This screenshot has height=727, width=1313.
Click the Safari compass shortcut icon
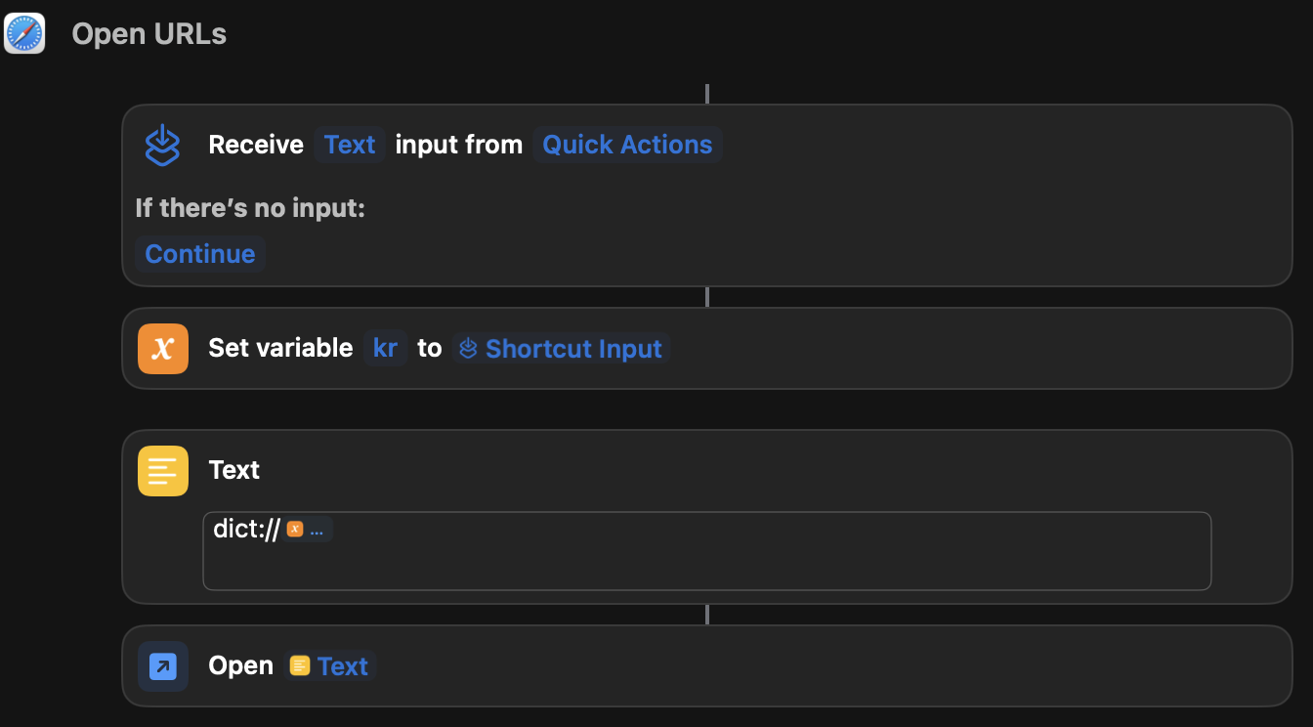coord(24,33)
